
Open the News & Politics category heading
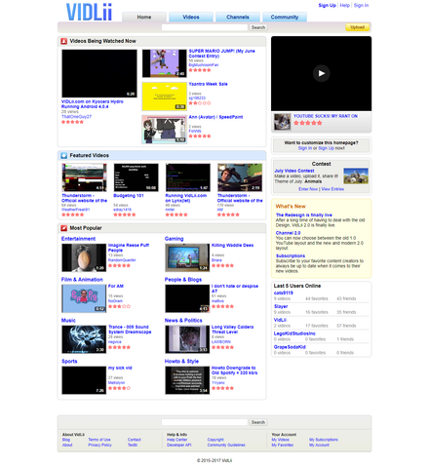tap(183, 321)
